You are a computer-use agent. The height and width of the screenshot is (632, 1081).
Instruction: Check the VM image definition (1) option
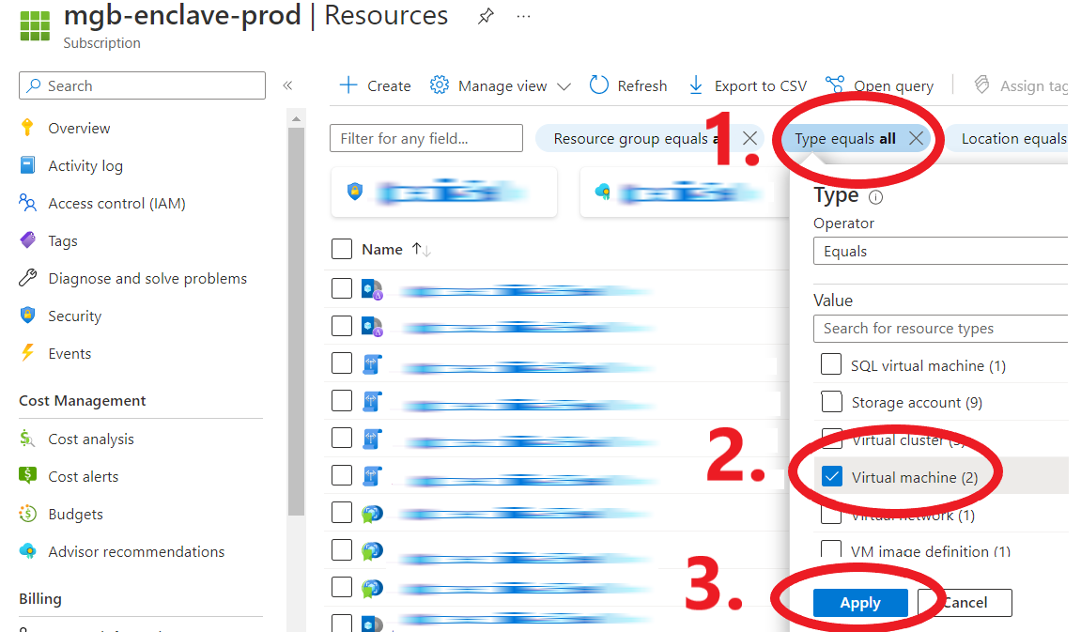(x=831, y=548)
